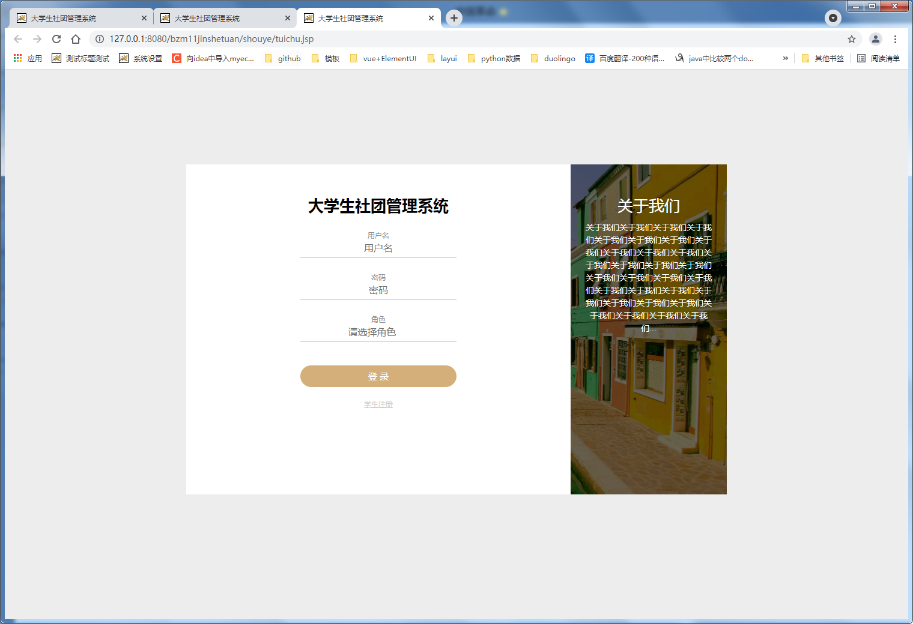
Task: Click the browser forward arrow
Action: click(37, 39)
